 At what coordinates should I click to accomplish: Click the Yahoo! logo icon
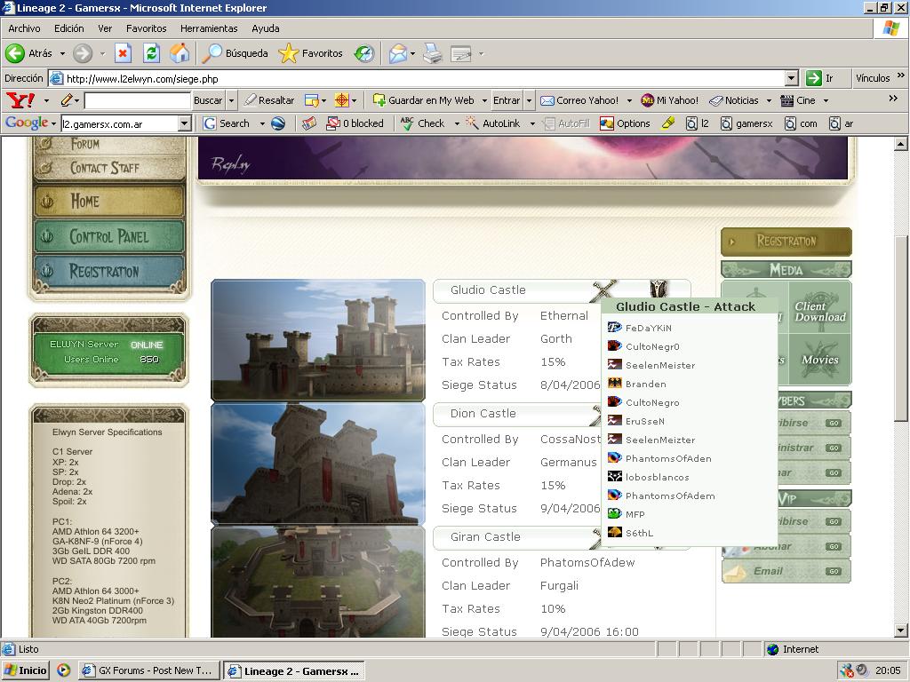[x=20, y=100]
